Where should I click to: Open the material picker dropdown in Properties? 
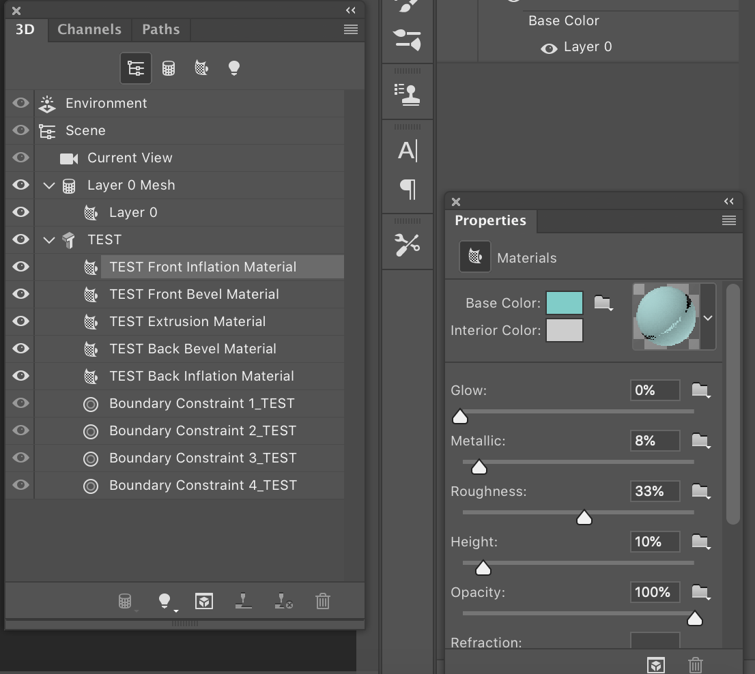pyautogui.click(x=708, y=317)
